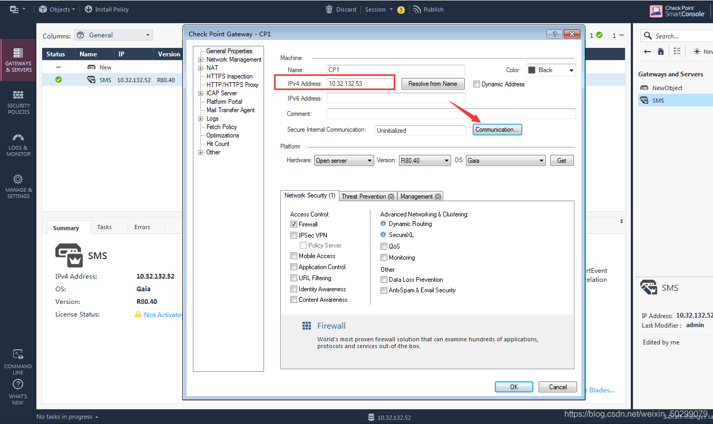Screen dimensions: 713x424
Task: Click the Publish toolbar icon
Action: [417, 9]
